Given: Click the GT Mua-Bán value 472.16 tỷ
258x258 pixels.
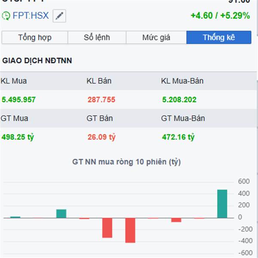Looking at the screenshot, I should pos(178,137).
